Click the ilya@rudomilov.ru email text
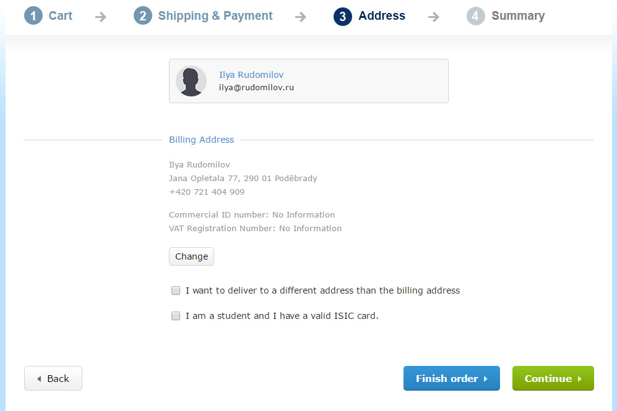 256,88
